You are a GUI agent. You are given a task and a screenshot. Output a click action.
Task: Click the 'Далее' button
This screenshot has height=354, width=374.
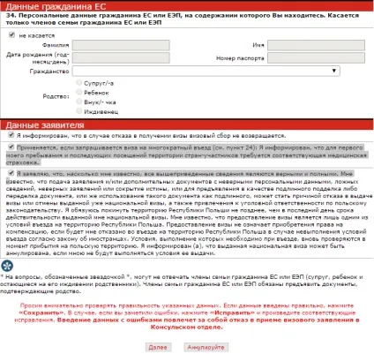(158, 347)
